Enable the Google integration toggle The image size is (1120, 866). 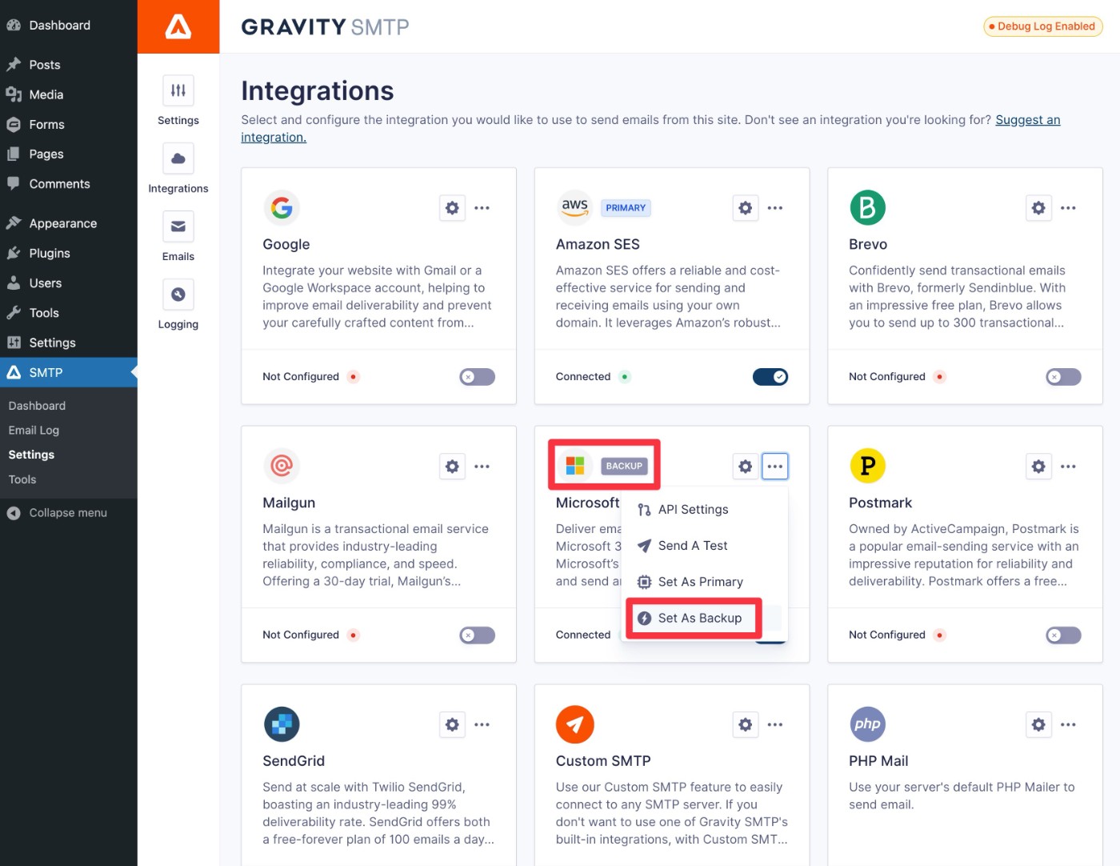[478, 377]
